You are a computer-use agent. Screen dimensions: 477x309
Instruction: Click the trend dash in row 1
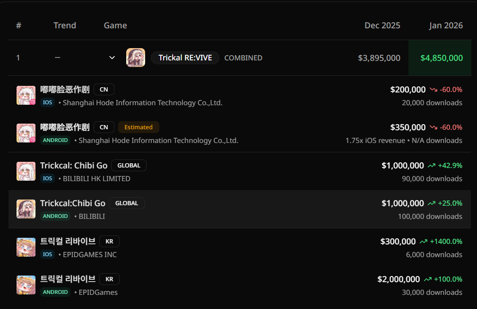58,58
